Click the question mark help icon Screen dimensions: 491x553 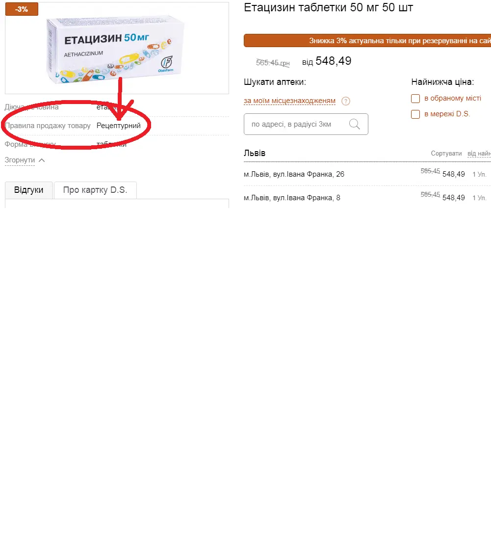(x=346, y=101)
